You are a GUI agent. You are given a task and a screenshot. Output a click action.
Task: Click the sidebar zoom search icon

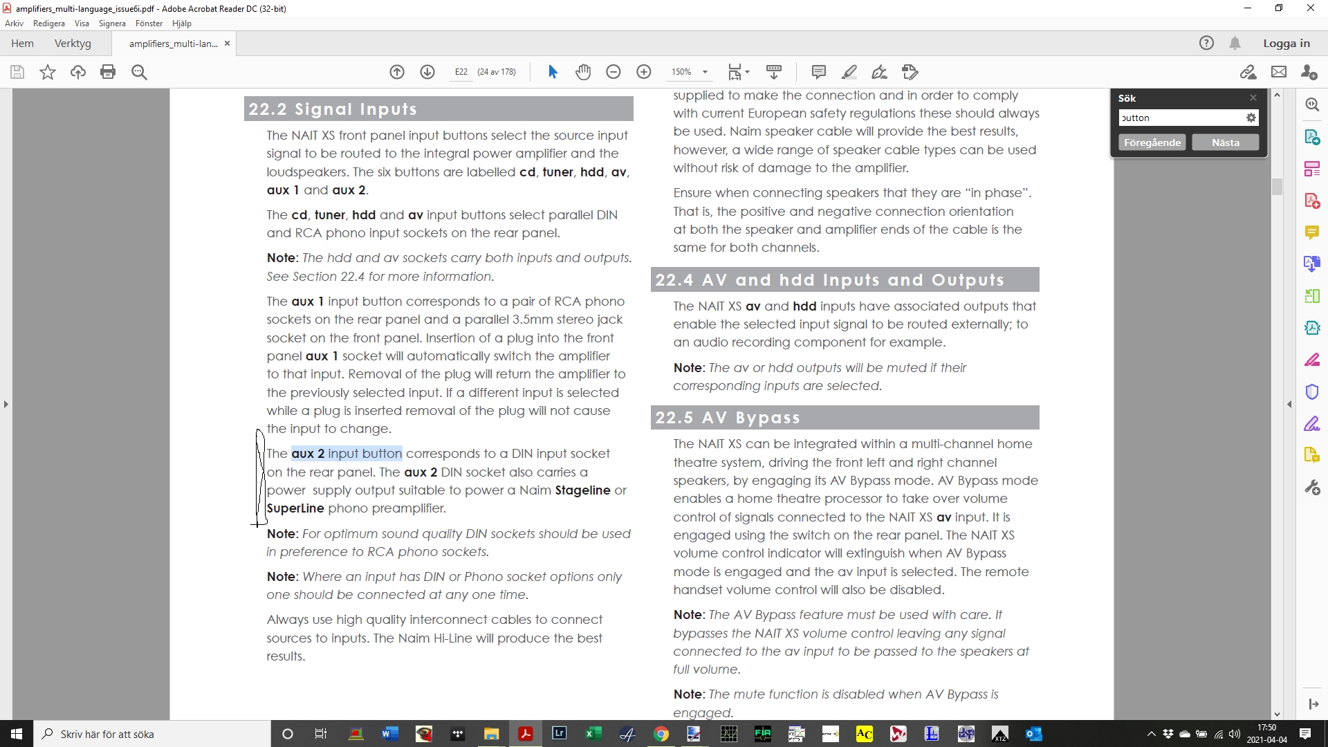[x=1312, y=104]
